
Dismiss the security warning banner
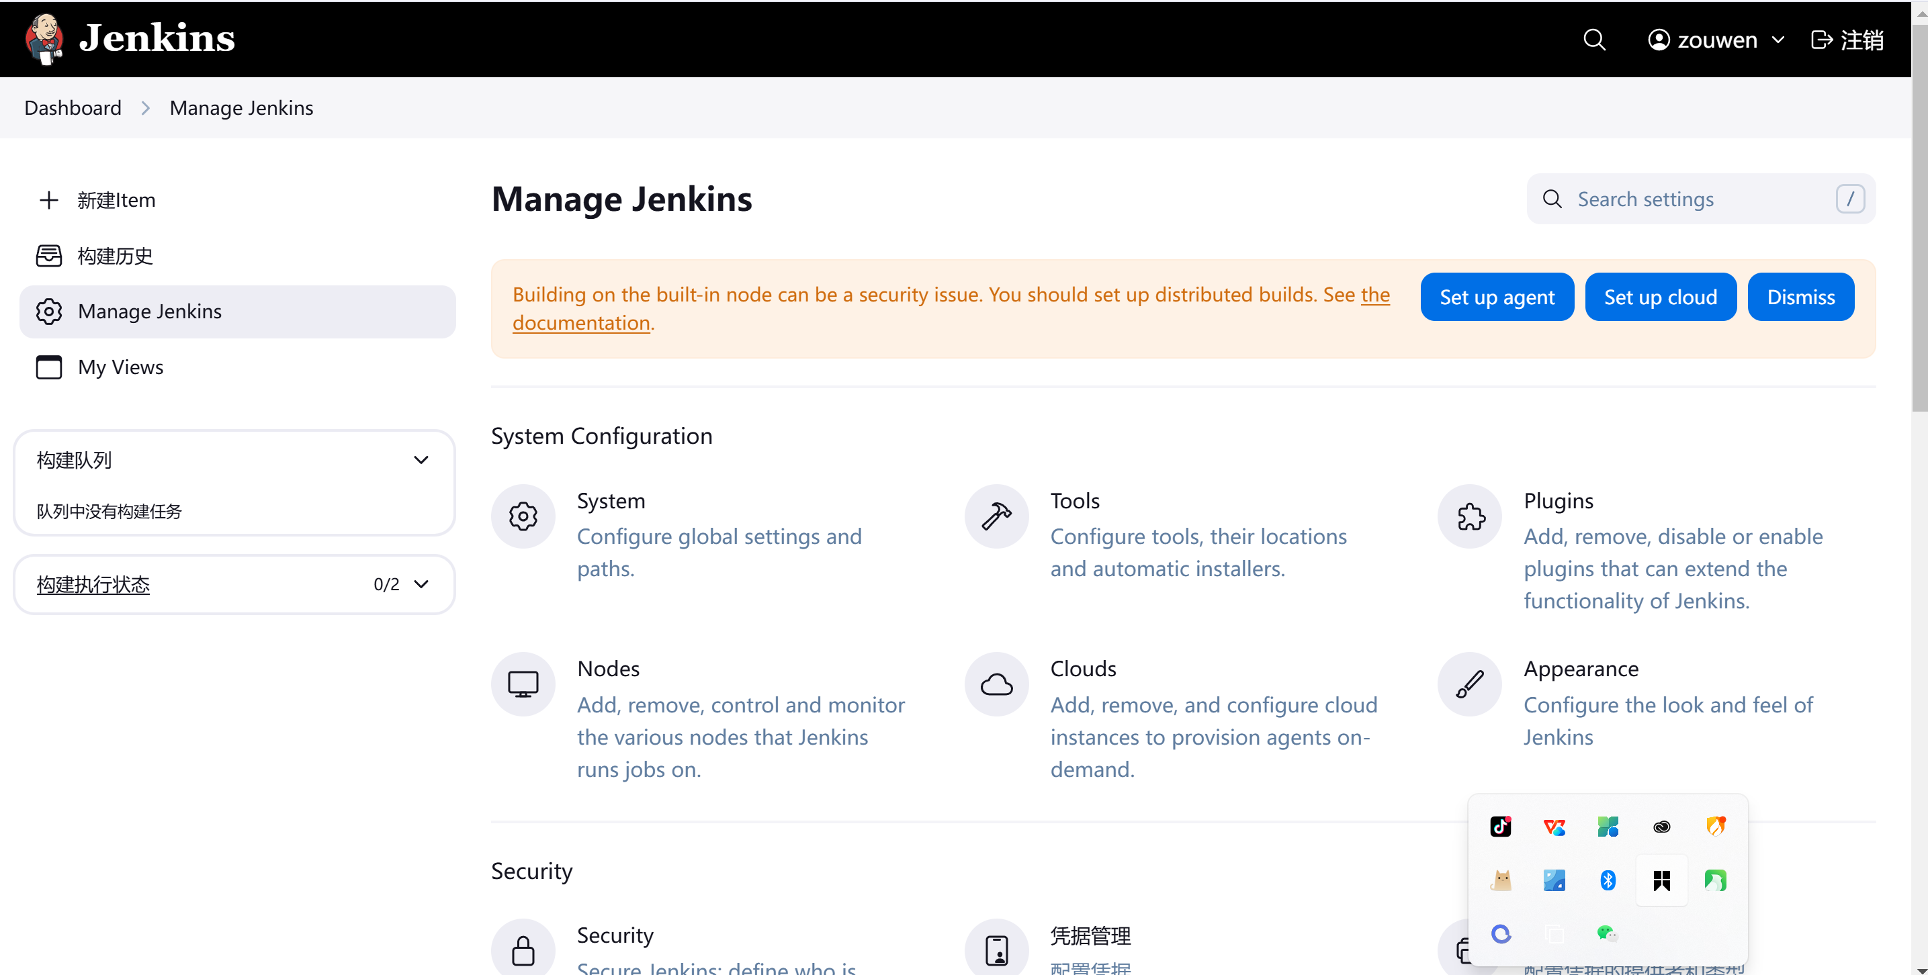(x=1801, y=297)
